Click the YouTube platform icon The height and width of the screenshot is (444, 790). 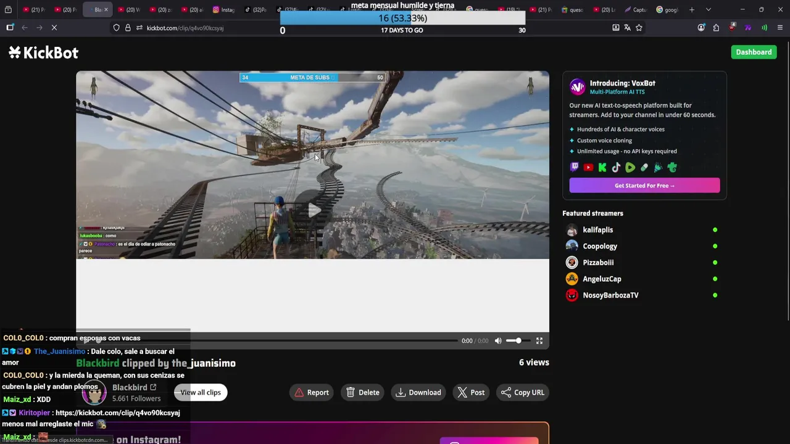[588, 167]
